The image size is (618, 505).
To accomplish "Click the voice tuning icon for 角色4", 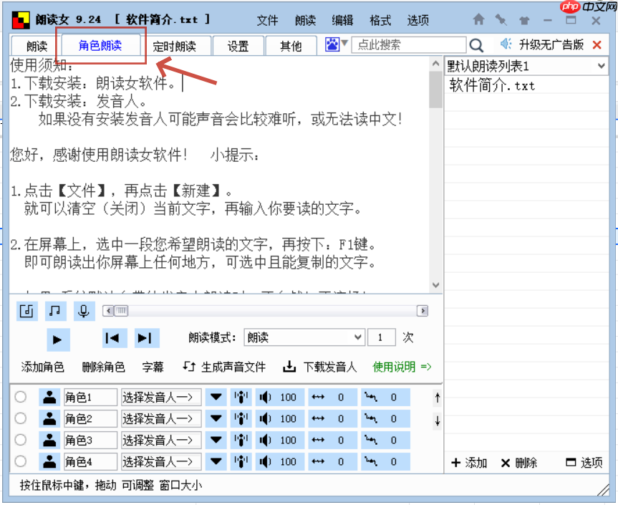I will tap(241, 461).
